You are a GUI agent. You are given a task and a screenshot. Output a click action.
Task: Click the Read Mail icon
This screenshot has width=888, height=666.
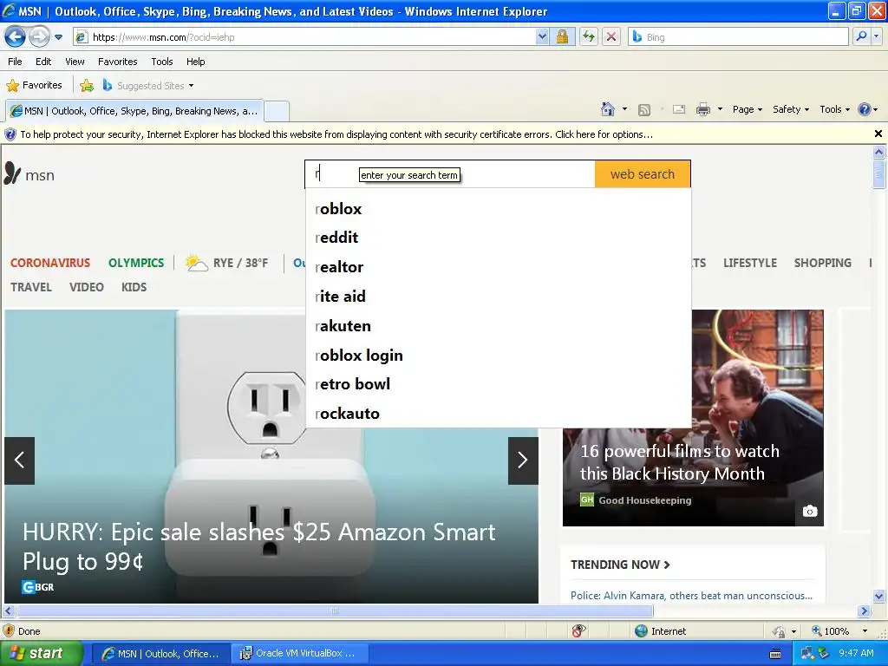point(679,109)
